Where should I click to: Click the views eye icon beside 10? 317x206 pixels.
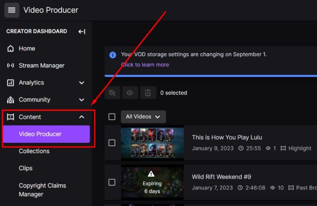click(x=272, y=187)
